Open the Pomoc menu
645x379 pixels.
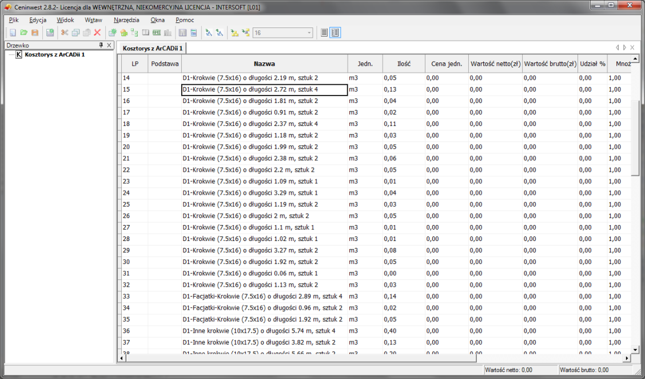coord(185,20)
